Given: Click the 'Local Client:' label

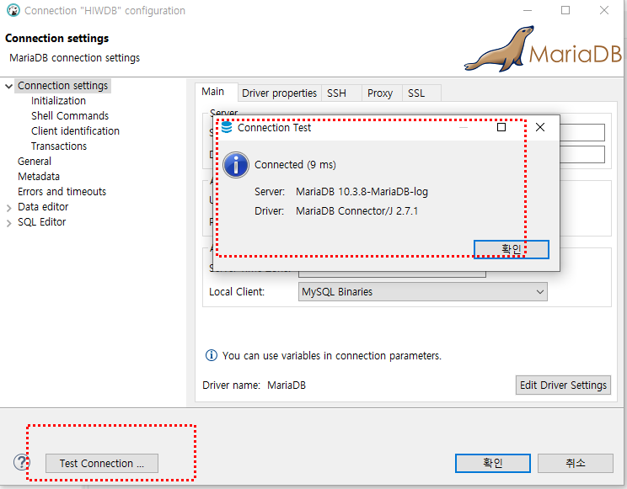Looking at the screenshot, I should tap(237, 292).
